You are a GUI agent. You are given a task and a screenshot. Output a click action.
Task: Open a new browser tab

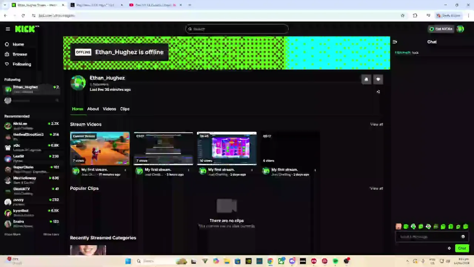click(x=190, y=5)
